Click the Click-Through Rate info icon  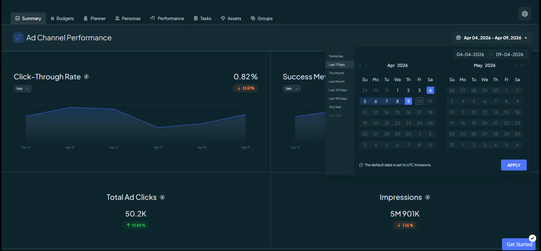(87, 76)
